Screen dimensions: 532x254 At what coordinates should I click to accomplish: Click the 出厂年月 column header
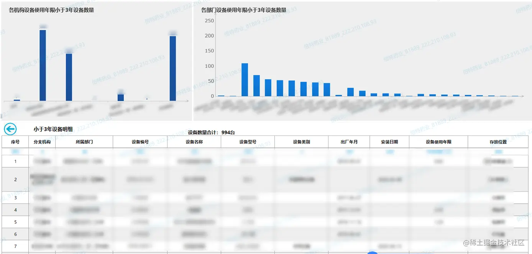(x=349, y=142)
